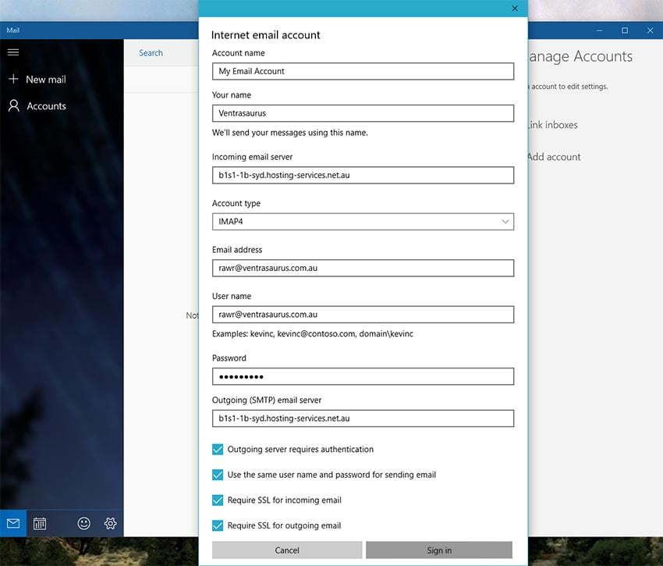Click the smiley feedback icon
Image resolution: width=663 pixels, height=566 pixels.
[x=83, y=524]
